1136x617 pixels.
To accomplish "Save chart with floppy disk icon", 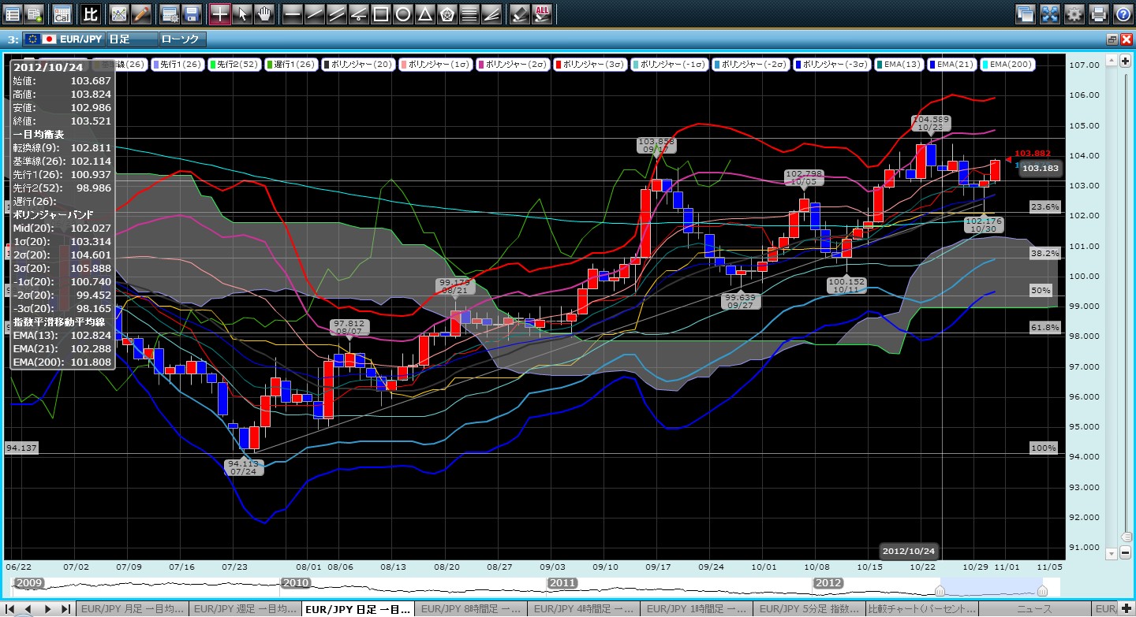I will coord(191,13).
